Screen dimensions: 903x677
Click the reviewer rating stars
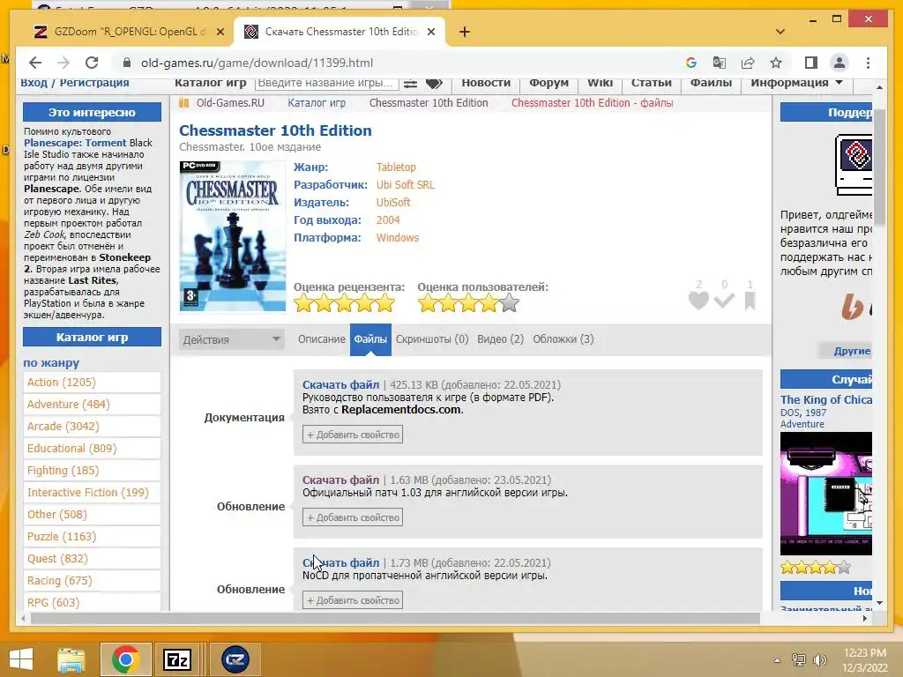tap(345, 303)
